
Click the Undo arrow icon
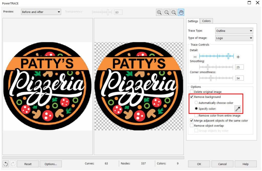[6, 164]
